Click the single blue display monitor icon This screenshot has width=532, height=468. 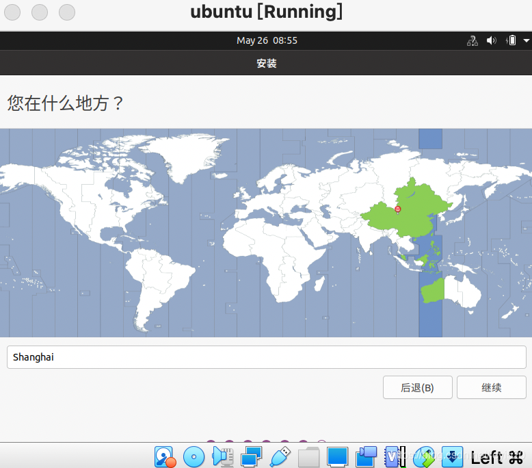point(337,457)
